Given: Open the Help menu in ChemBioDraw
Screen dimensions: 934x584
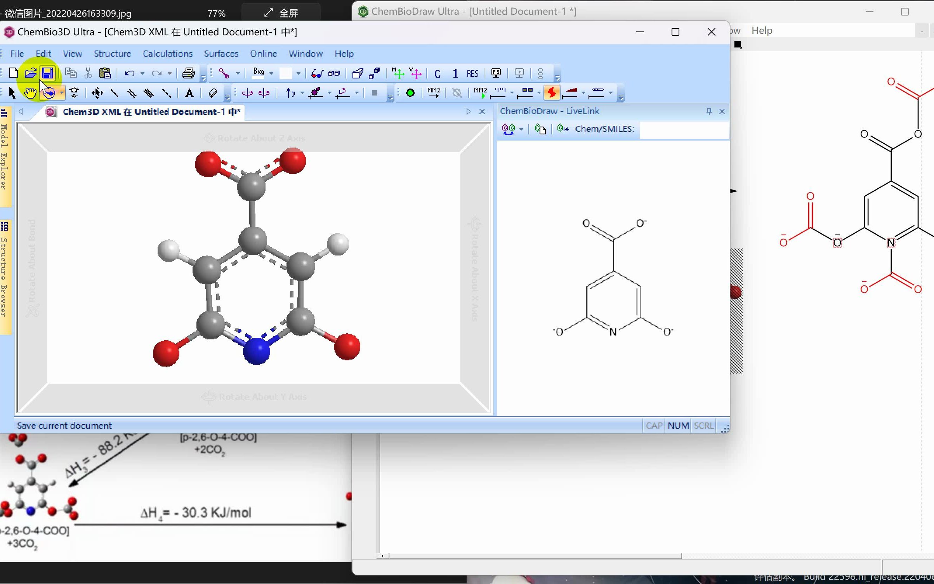Looking at the screenshot, I should [762, 30].
